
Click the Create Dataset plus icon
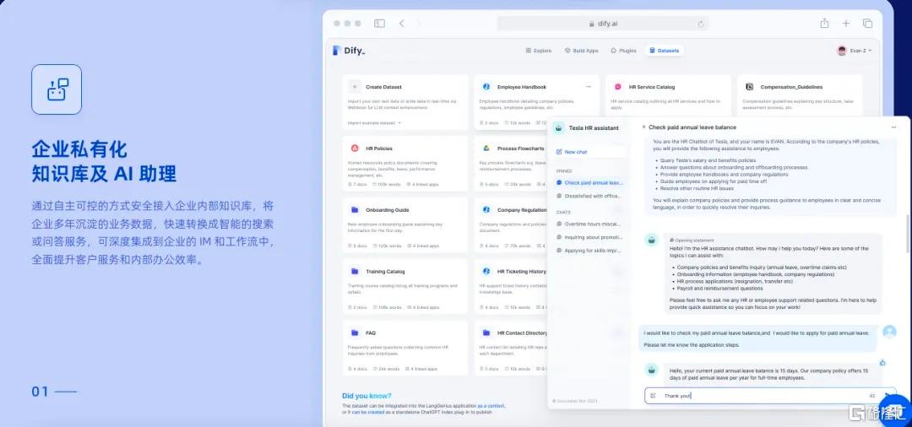[354, 87]
